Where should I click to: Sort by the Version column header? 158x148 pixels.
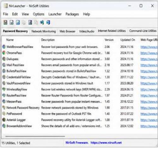[x=109, y=40]
